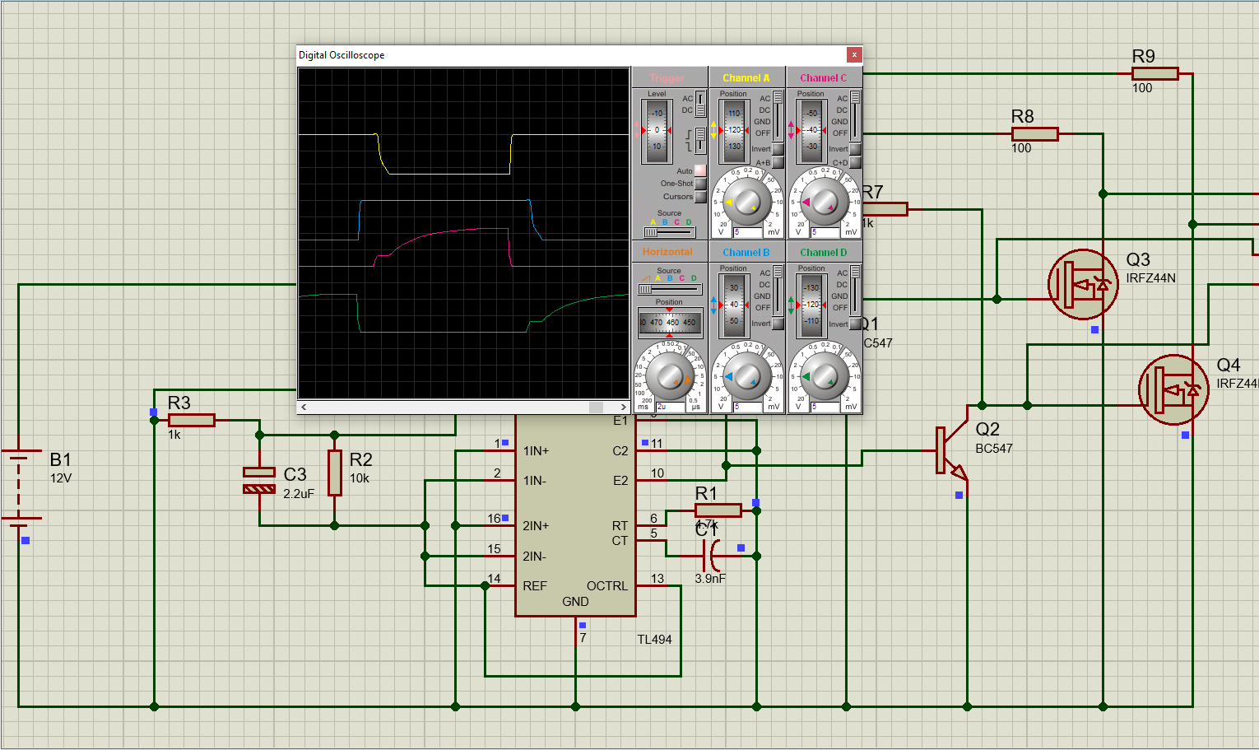Enable oscilloscope Cursors button
Image resolution: width=1259 pixels, height=750 pixels.
[700, 197]
